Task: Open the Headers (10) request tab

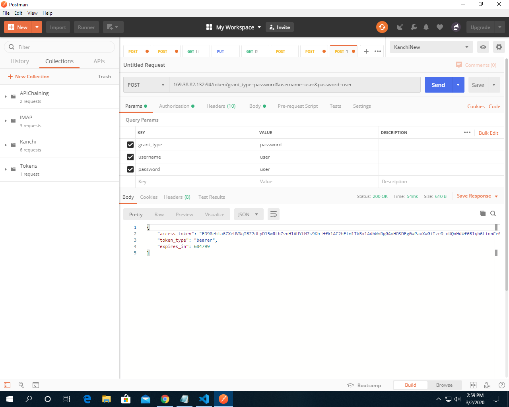Action: (x=221, y=106)
